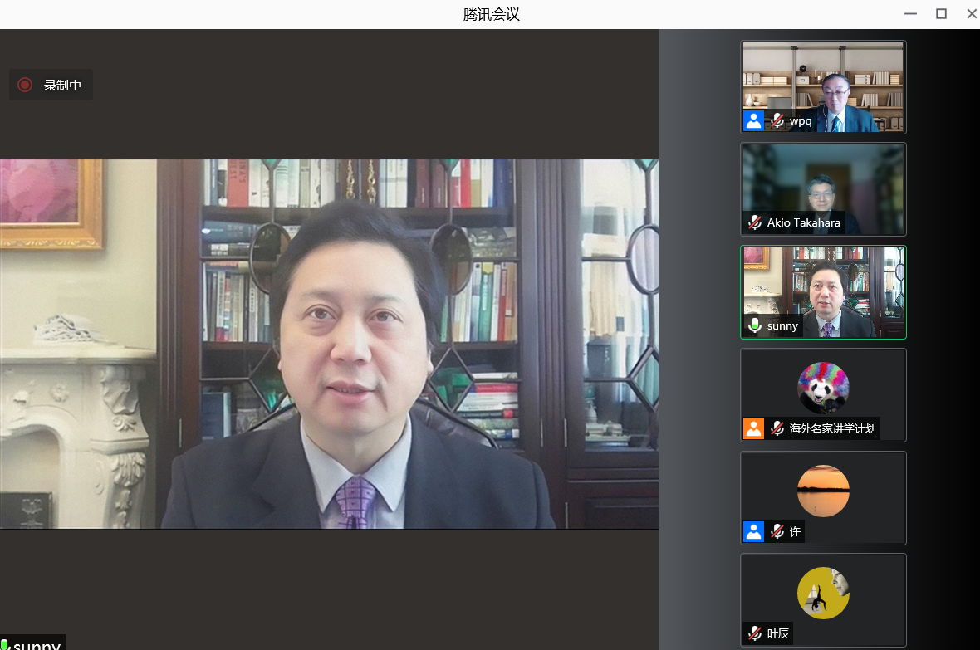
Task: Click the muted microphone icon beside 叶辰
Action: (754, 633)
